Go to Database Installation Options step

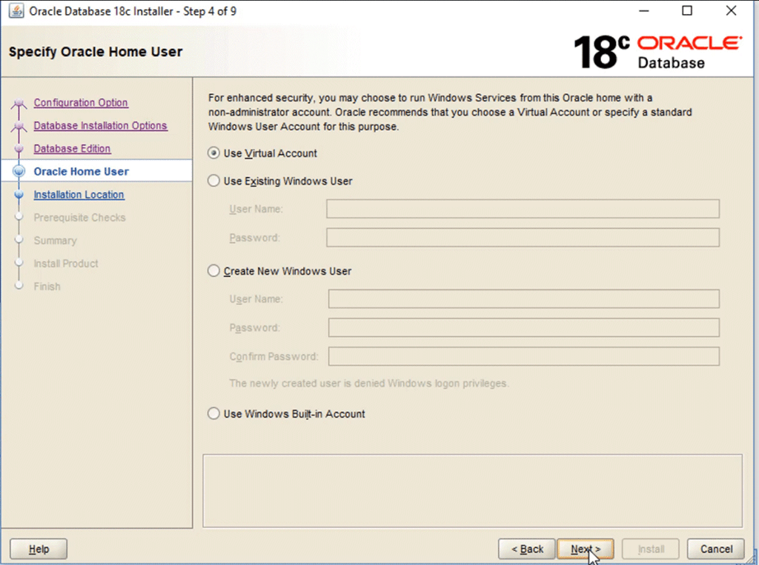tap(101, 125)
